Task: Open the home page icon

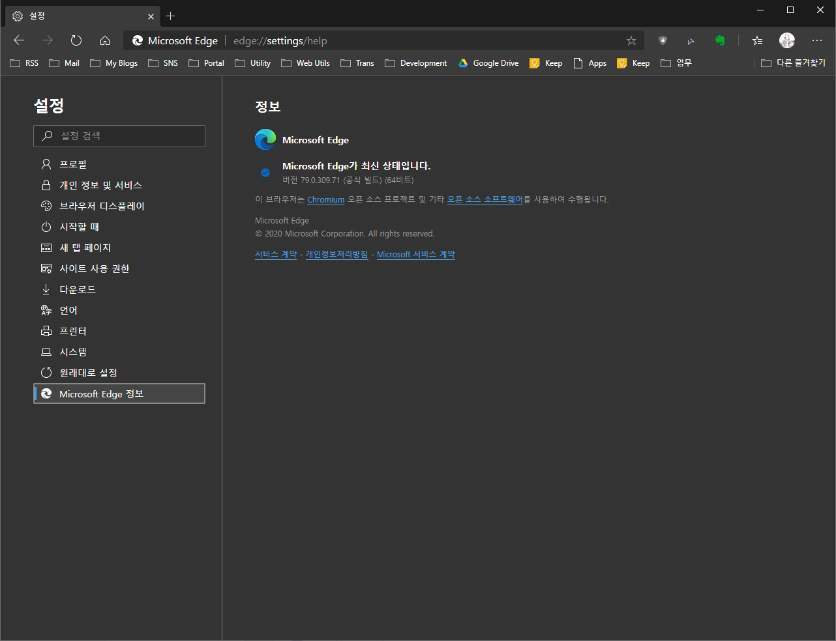Action: point(105,40)
